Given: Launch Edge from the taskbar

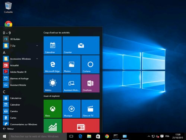Looking at the screenshot, I should click(x=80, y=136).
